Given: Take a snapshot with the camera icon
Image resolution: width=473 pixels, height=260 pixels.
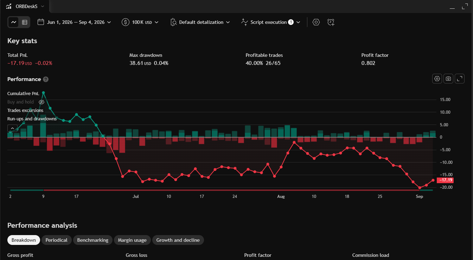Looking at the screenshot, I should point(448,79).
